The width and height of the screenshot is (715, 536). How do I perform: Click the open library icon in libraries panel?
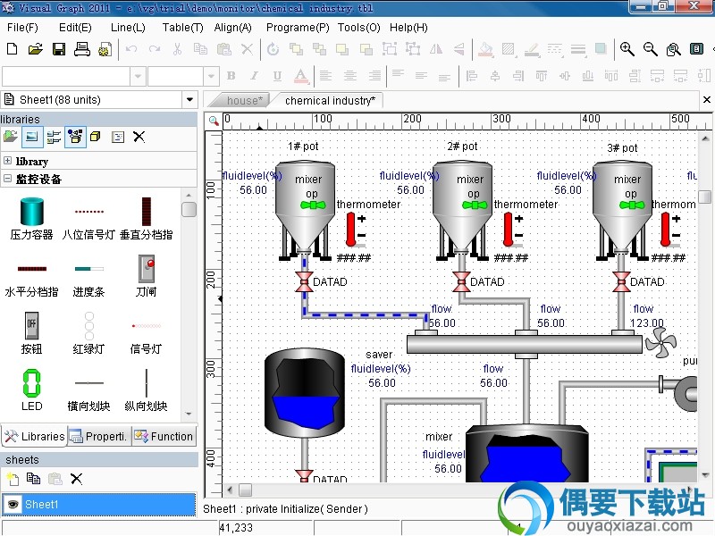point(10,137)
